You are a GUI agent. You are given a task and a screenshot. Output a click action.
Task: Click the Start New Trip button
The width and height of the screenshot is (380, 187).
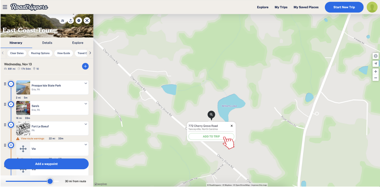pyautogui.click(x=344, y=7)
